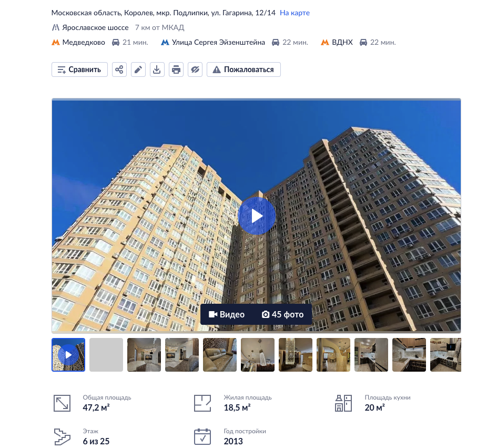This screenshot has height=448, width=487.
Task: Click the ВДНХ metro station label
Action: pyautogui.click(x=342, y=42)
